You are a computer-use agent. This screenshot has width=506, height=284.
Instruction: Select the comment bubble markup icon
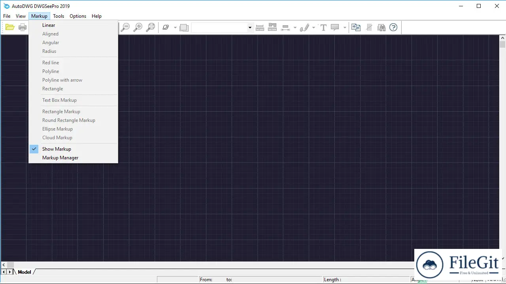335,27
